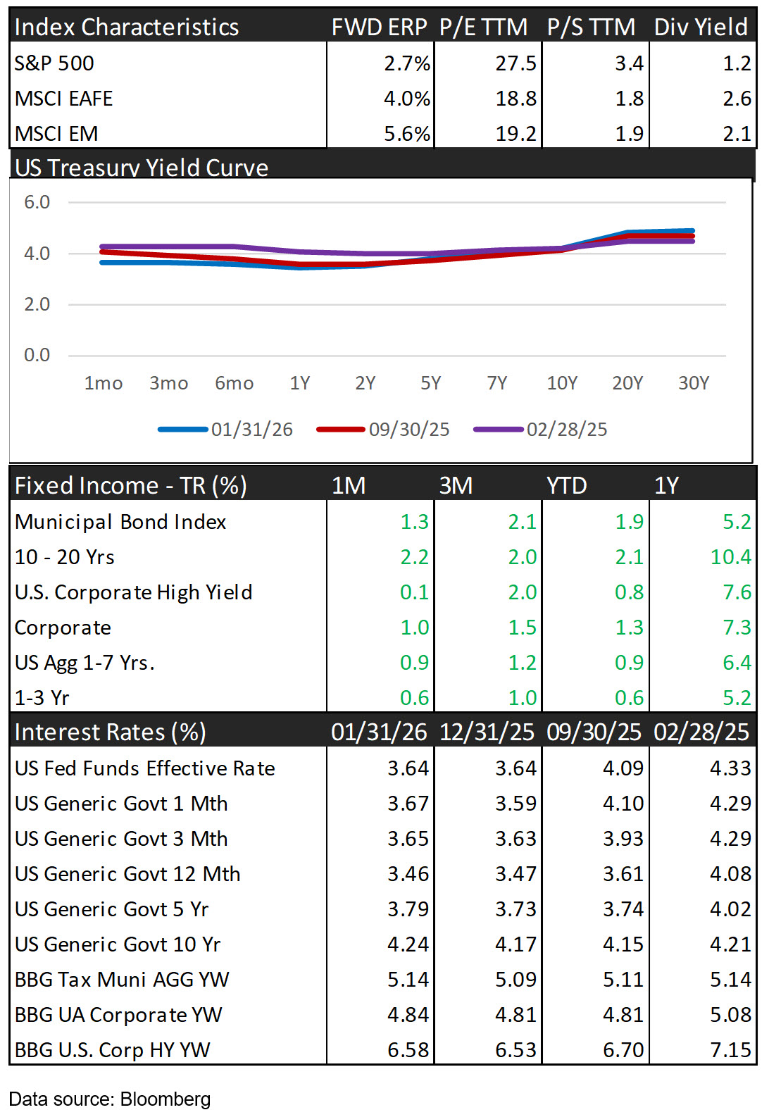The image size is (769, 1117).
Task: Select the YTD column header
Action: (566, 485)
